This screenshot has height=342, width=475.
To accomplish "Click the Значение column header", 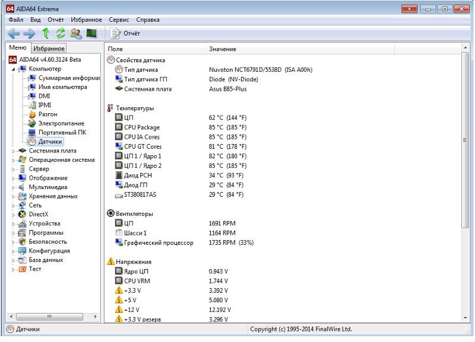I will coord(300,49).
